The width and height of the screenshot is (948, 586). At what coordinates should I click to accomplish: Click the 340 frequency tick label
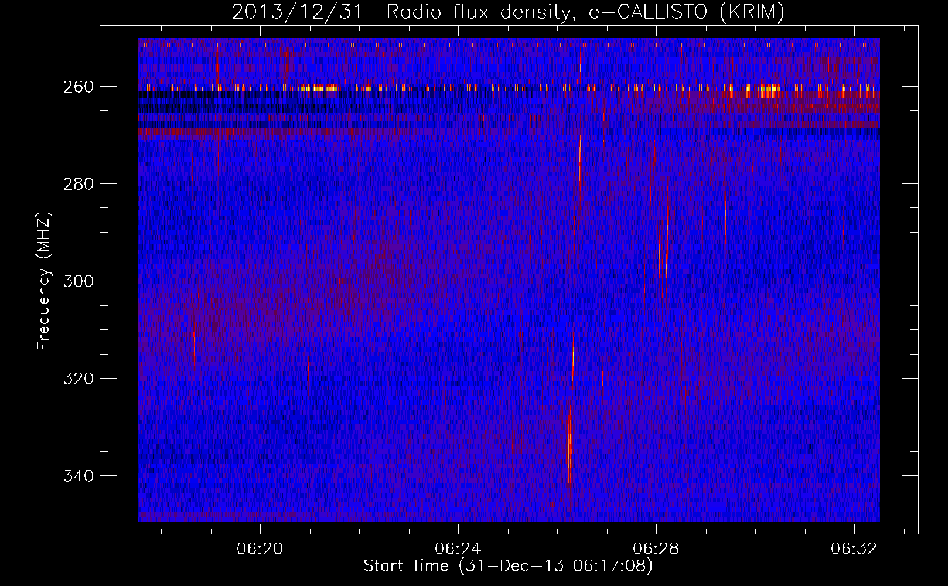click(78, 476)
